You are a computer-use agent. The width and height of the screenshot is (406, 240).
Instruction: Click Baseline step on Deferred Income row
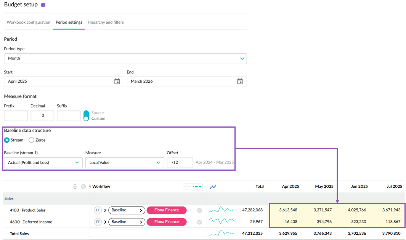point(127,222)
